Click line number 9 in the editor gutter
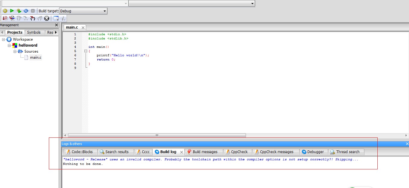 (x=75, y=68)
